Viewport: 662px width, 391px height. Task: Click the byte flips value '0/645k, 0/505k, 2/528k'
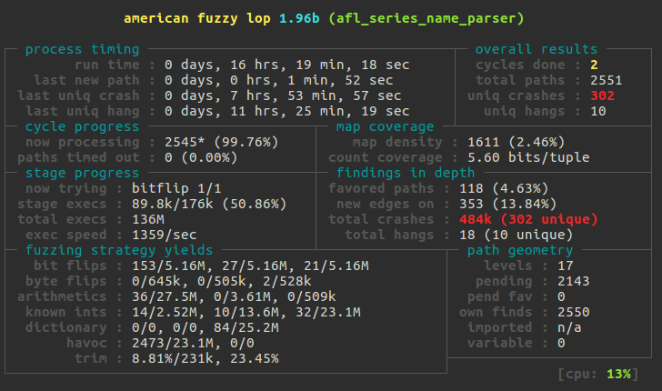[x=222, y=281]
